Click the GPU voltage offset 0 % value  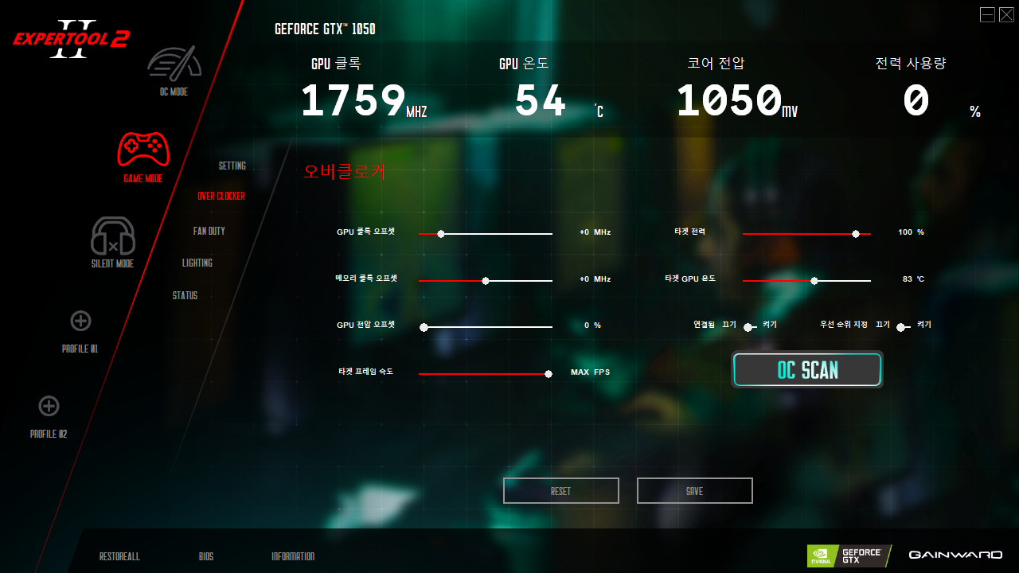(592, 325)
